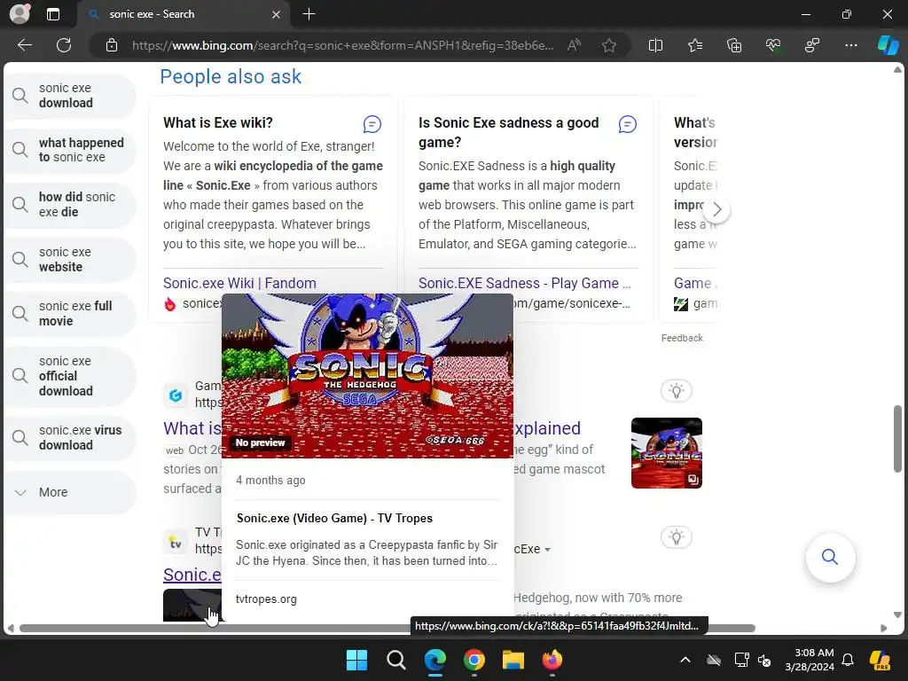
Task: Open Sonic.EXE Sadness - Play Game link
Action: [525, 283]
